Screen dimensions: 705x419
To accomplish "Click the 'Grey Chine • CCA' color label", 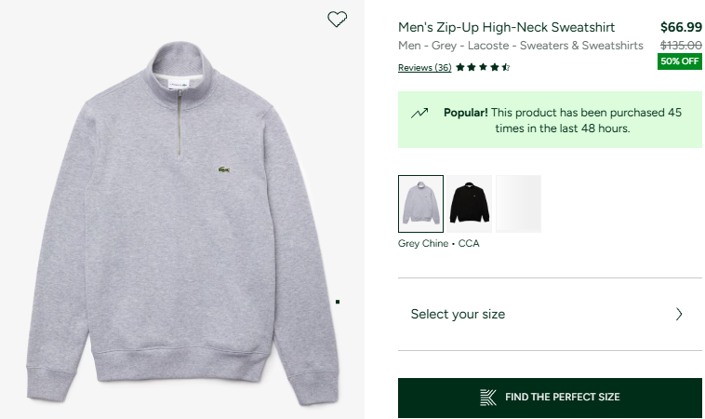I will (438, 244).
